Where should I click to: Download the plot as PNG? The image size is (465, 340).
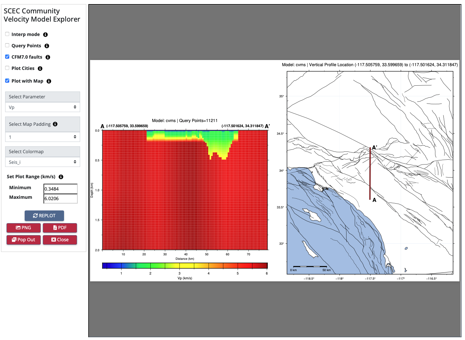click(24, 228)
